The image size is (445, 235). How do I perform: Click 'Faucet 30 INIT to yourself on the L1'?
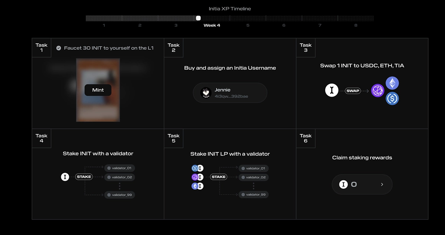coord(109,48)
